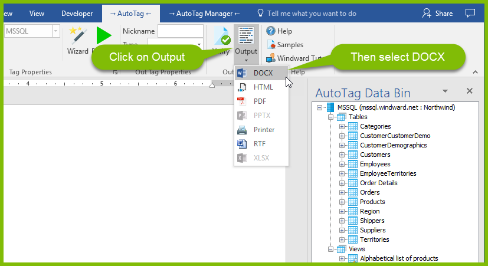488x266 pixels.
Task: Select HTML output format
Action: (261, 87)
